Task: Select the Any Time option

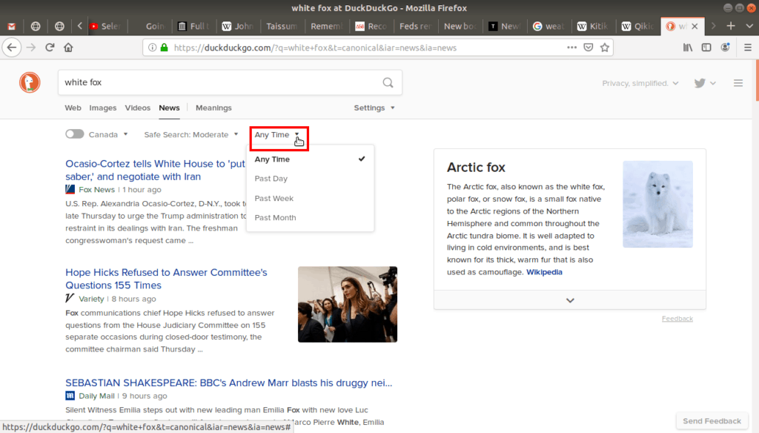Action: (310, 159)
